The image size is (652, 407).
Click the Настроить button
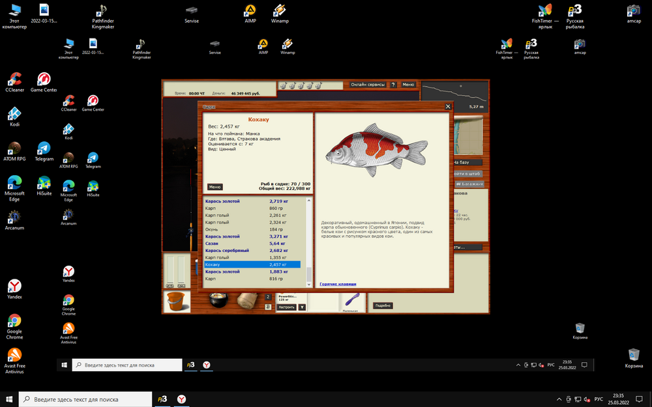[287, 307]
